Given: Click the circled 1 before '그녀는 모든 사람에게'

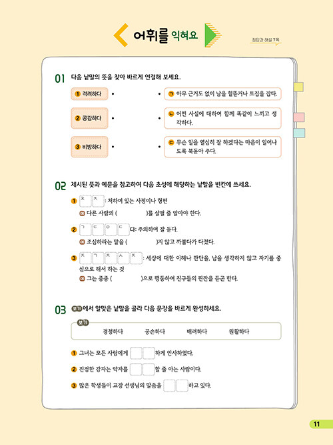Looking at the screenshot, I should coord(74,354).
